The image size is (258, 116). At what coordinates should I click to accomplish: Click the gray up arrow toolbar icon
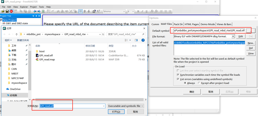point(85,11)
